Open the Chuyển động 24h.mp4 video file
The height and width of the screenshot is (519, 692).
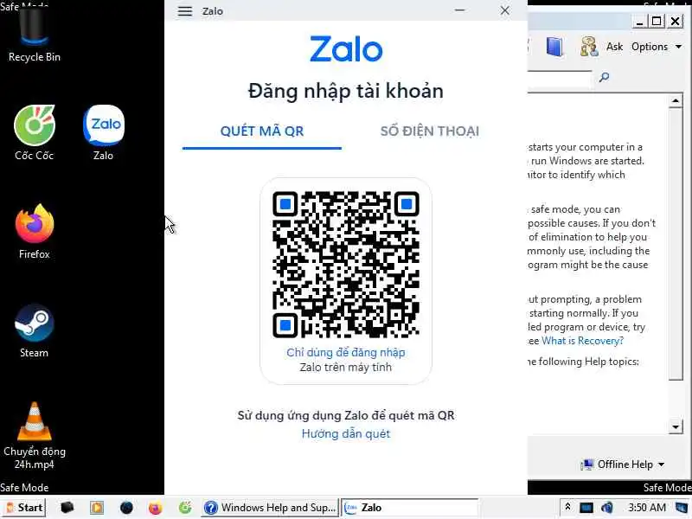(35, 435)
